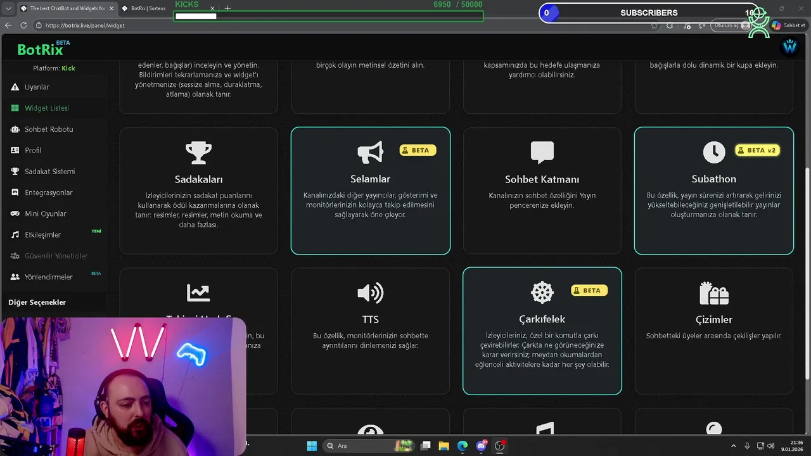
Task: Open Yönlendirmeler from the sidebar
Action: point(48,277)
